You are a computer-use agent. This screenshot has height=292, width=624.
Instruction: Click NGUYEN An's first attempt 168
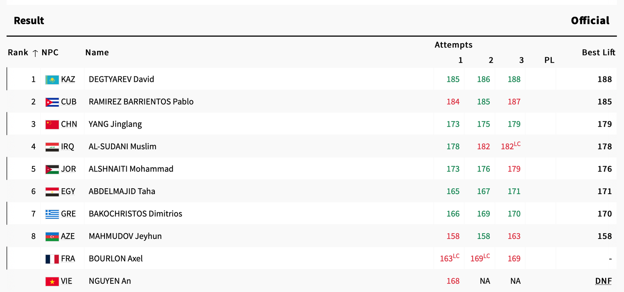pyautogui.click(x=453, y=281)
